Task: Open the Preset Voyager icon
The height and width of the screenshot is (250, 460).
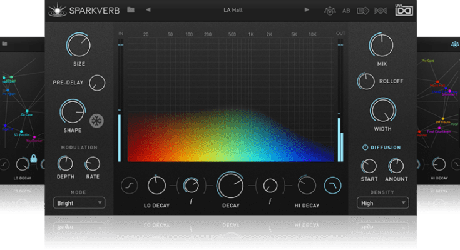Action: [x=329, y=11]
